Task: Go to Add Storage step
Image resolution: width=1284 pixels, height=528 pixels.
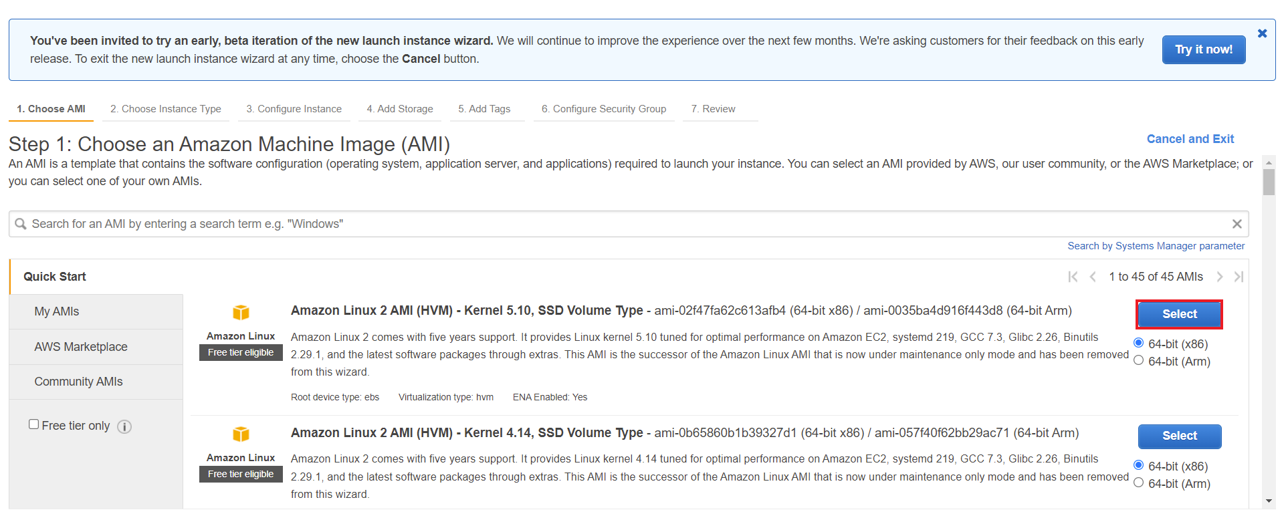Action: pos(400,109)
